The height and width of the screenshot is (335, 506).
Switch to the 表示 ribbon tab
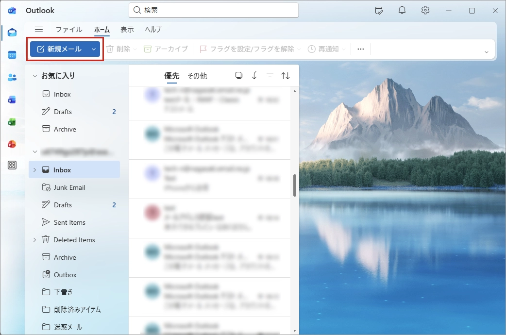(127, 30)
